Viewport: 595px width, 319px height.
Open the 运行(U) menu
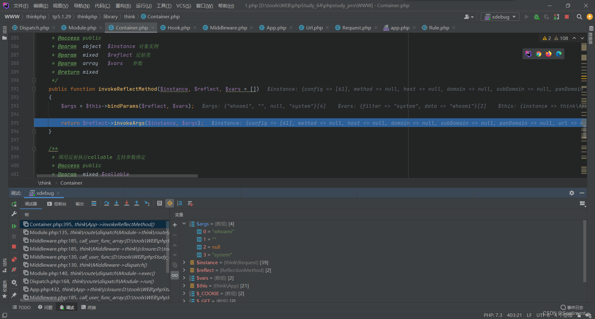point(144,6)
